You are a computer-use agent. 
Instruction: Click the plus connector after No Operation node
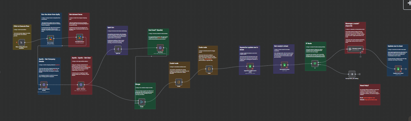(359, 74)
